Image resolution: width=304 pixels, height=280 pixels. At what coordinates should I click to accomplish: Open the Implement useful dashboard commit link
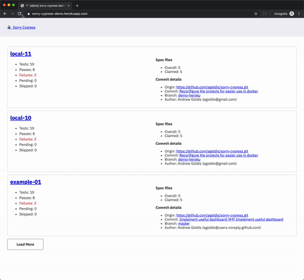pos(231,219)
